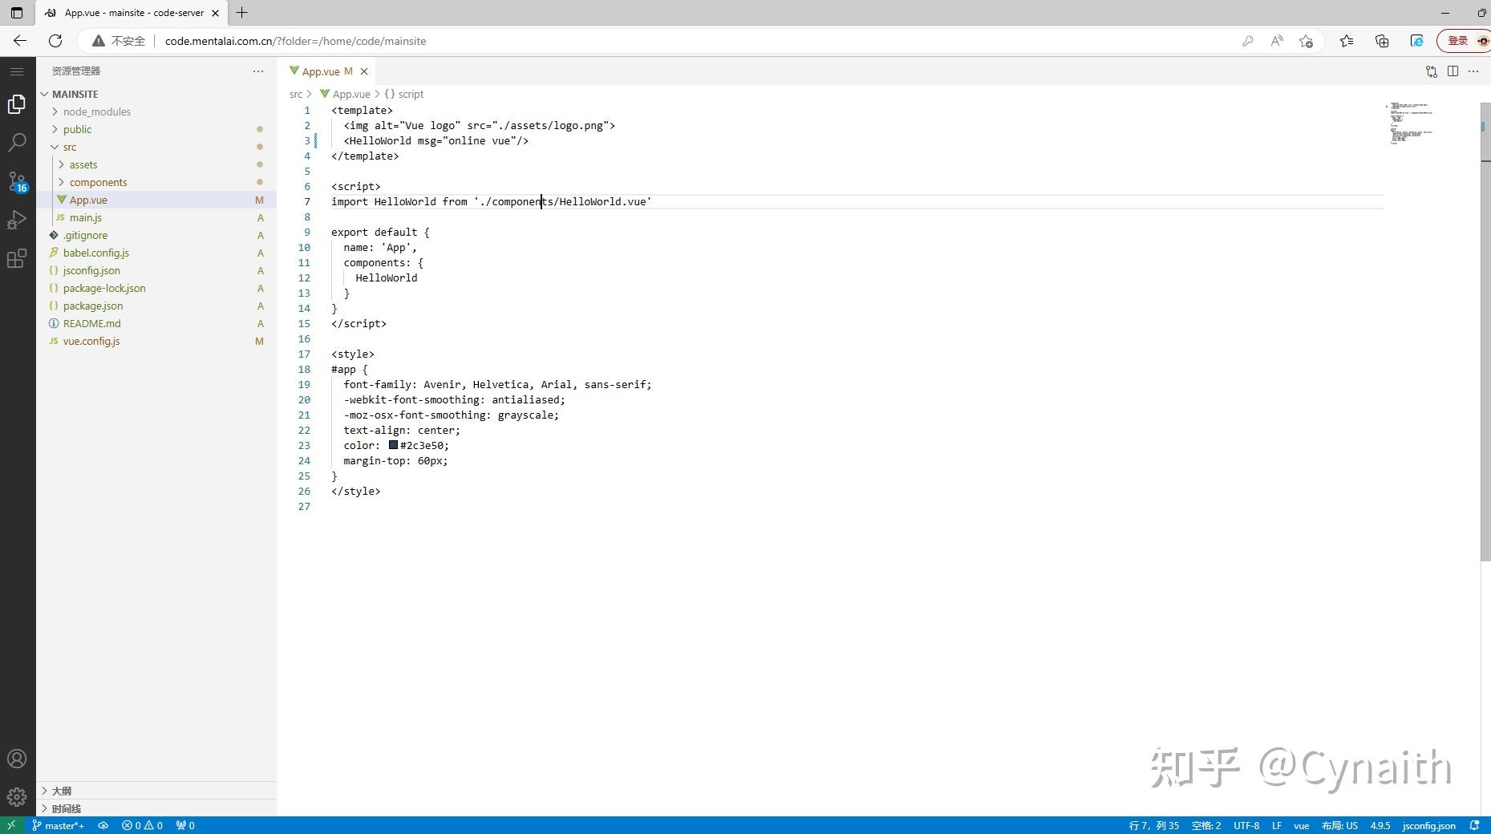Viewport: 1491px width, 834px height.
Task: Click the Explorer panel more actions ellipsis
Action: pos(258,71)
